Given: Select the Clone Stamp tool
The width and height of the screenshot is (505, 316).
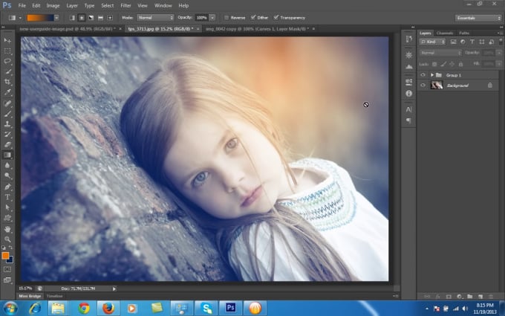Looking at the screenshot, I should [x=7, y=124].
